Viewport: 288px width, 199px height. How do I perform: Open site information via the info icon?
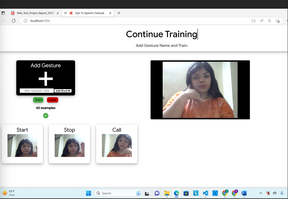point(25,20)
